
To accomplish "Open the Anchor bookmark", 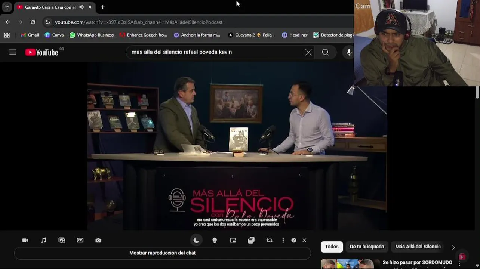I will tap(197, 35).
